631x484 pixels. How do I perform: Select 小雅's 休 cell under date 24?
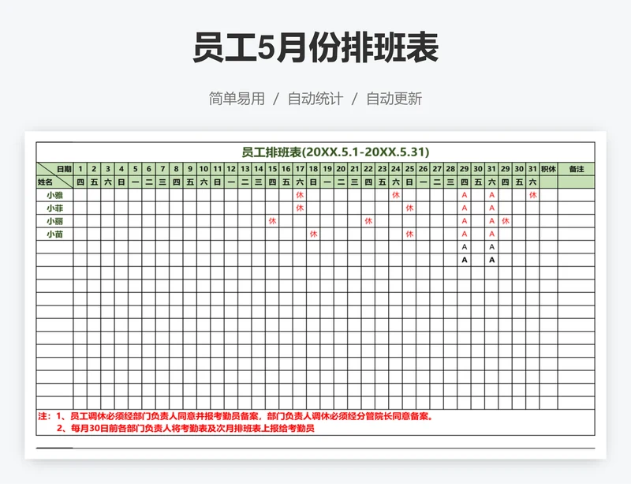(x=396, y=195)
